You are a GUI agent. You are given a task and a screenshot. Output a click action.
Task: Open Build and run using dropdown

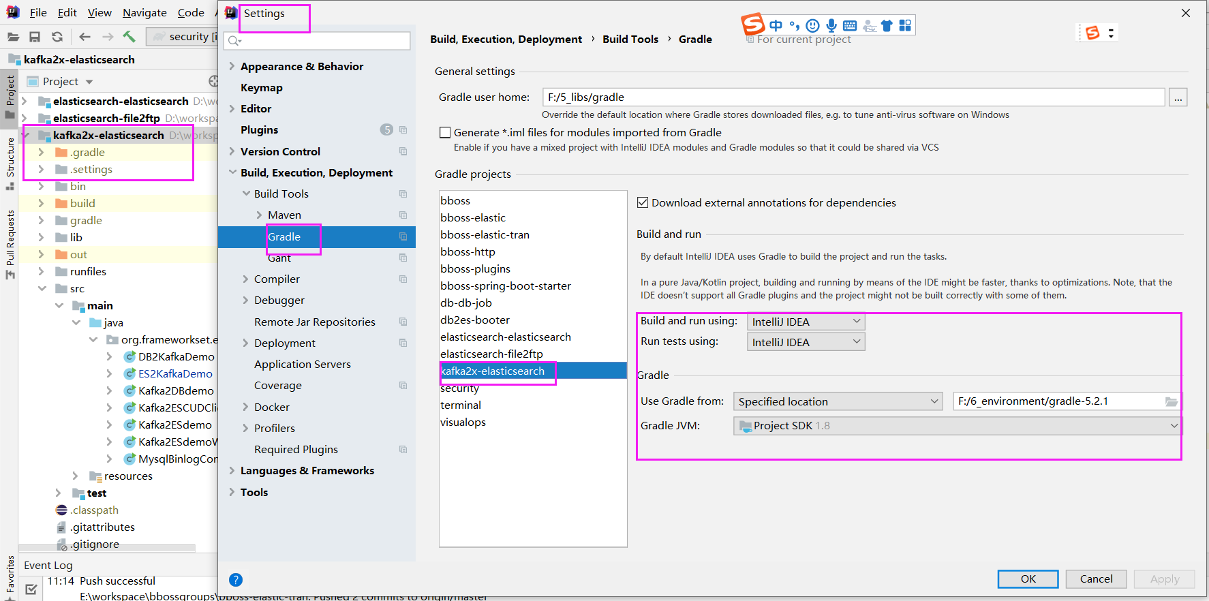[x=806, y=322]
